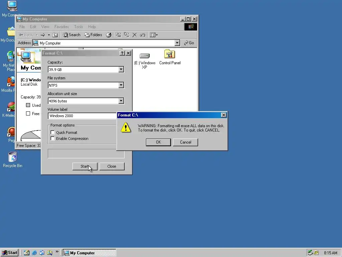Image resolution: width=342 pixels, height=257 pixels.
Task: Click the Back toolbar button
Action: (x=26, y=35)
